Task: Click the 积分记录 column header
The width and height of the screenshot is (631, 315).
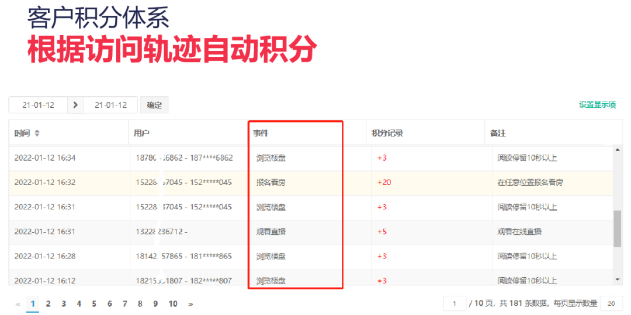Action: pyautogui.click(x=387, y=134)
